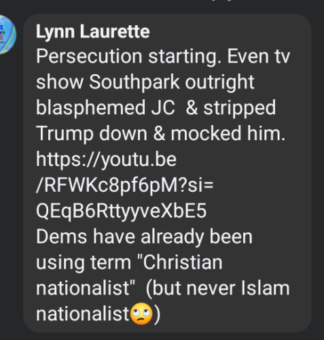Image resolution: width=324 pixels, height=340 pixels.
Task: Click the word 'outright' in the comment
Action: pos(219,82)
